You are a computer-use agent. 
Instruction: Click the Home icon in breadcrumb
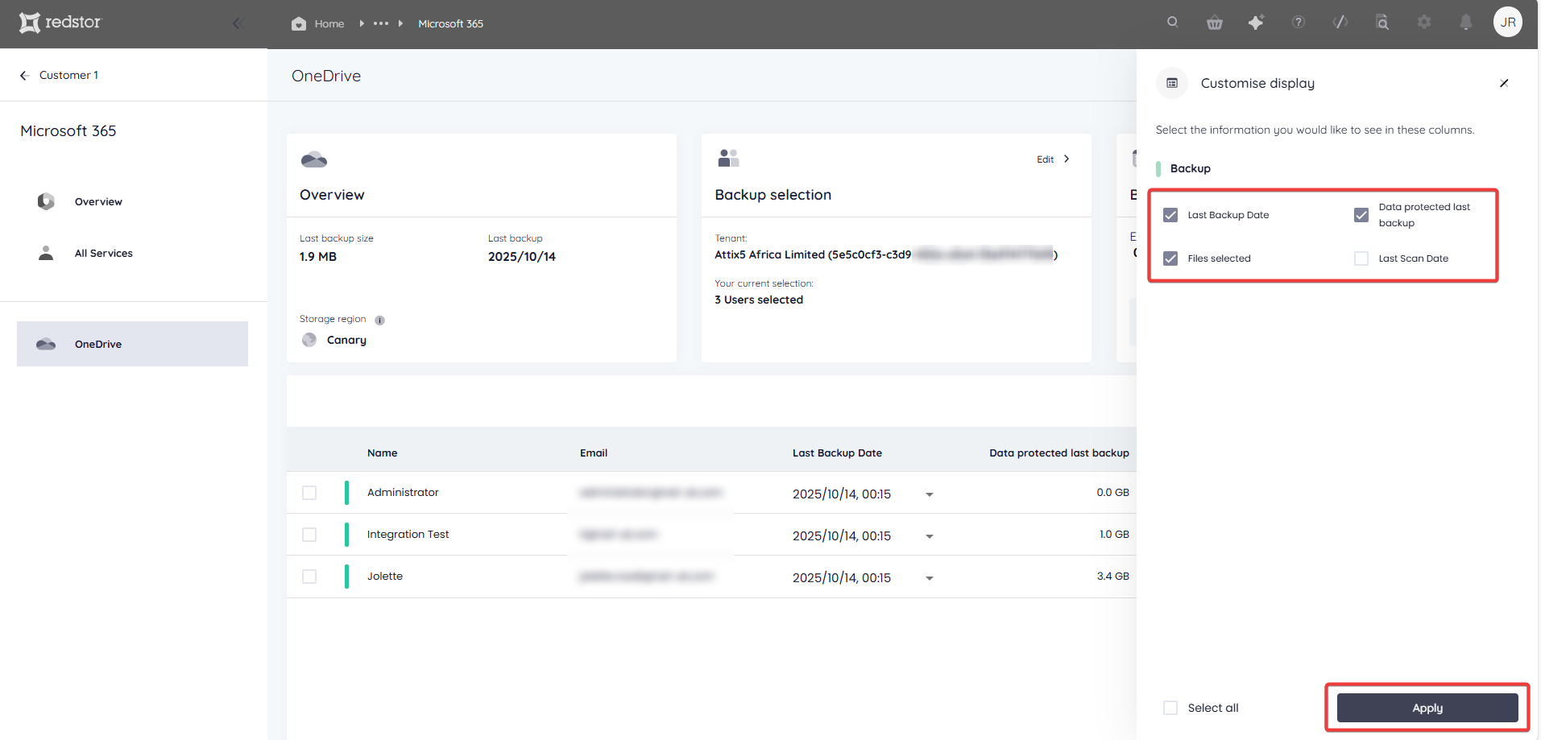299,23
